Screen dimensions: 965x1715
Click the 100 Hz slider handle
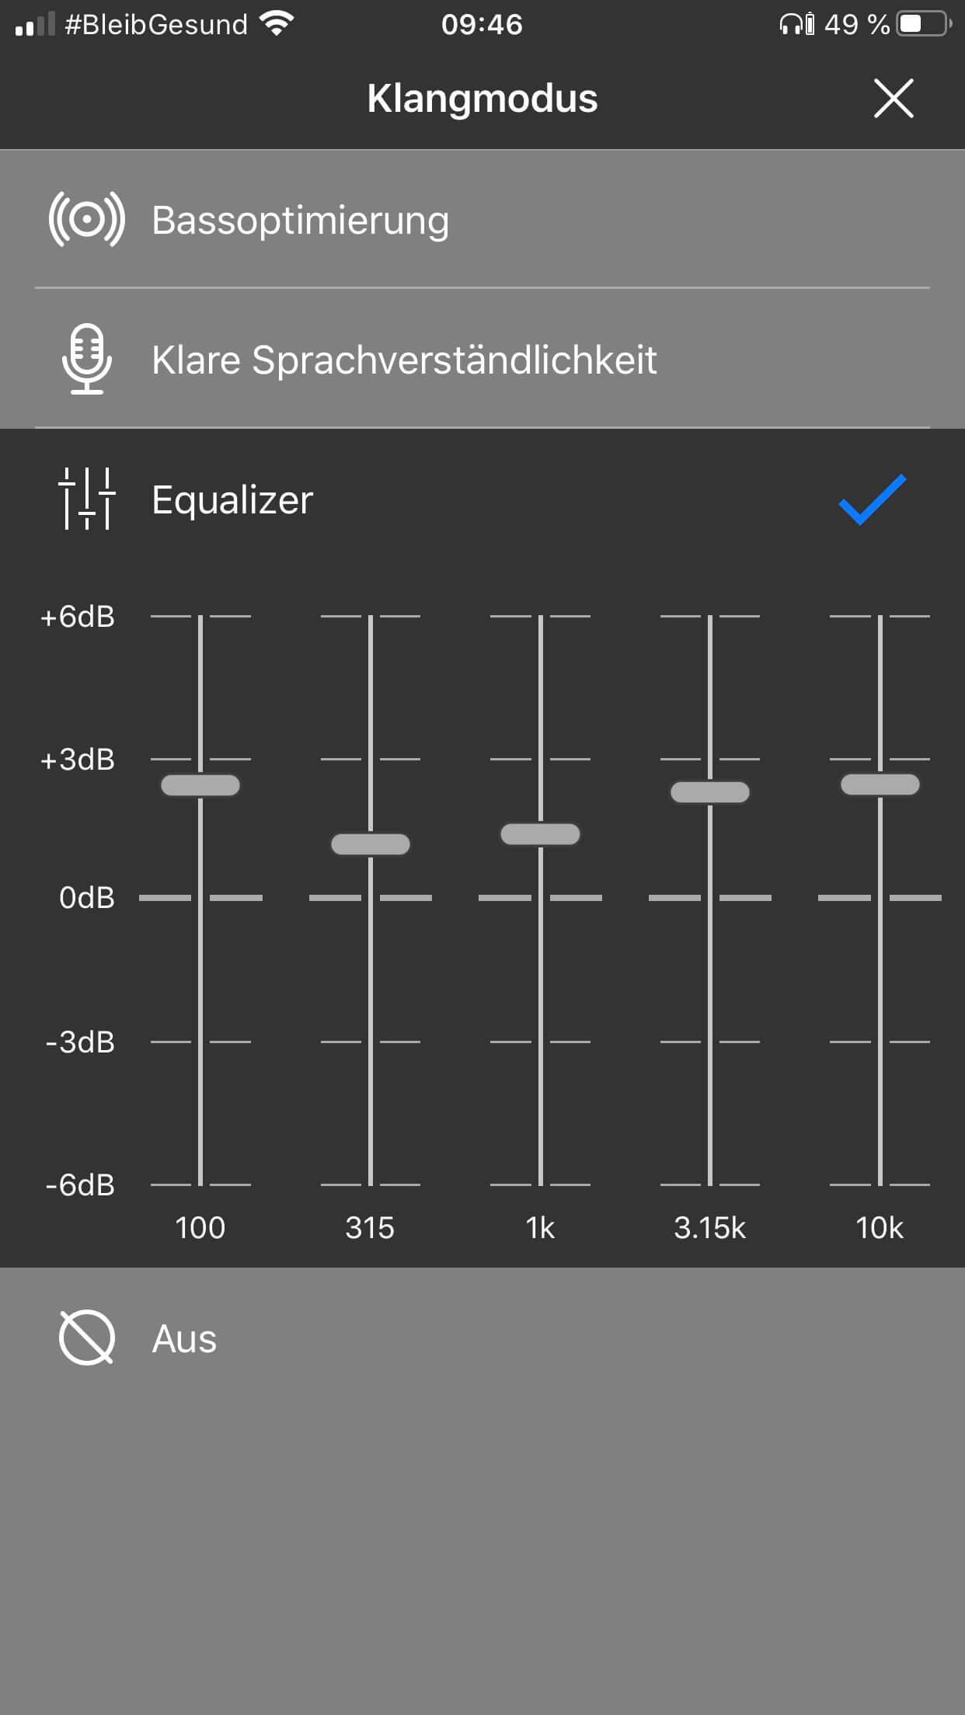pos(200,785)
